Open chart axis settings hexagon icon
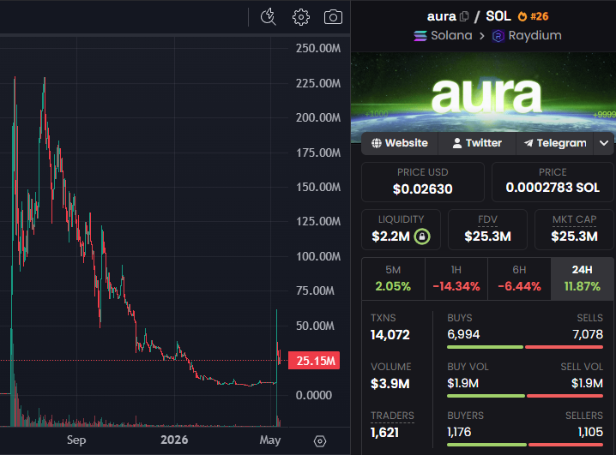This screenshot has width=616, height=455. (320, 441)
